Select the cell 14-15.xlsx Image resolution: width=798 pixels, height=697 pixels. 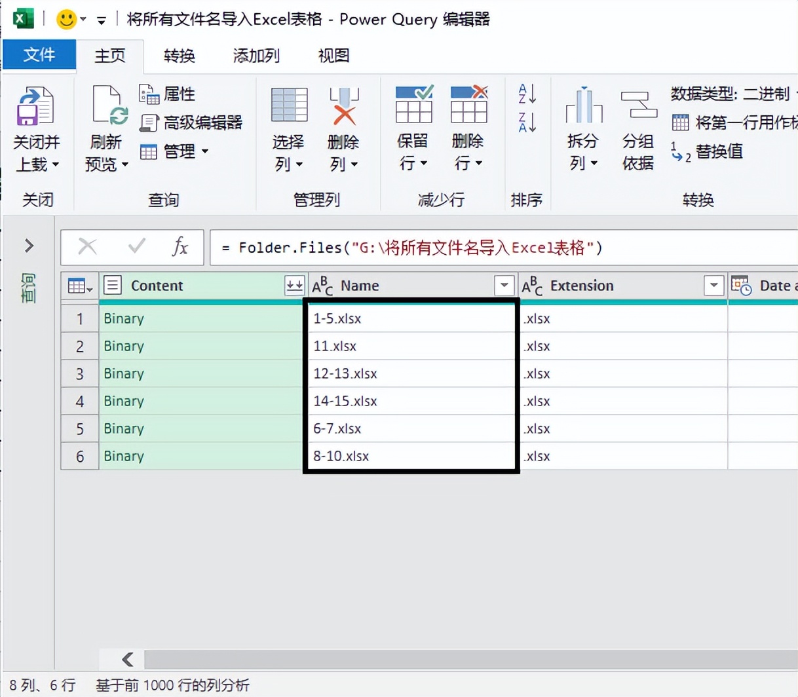pos(411,401)
